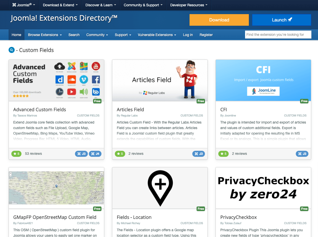
Task: Open the Developer Resources dropdown
Action: pos(189,5)
